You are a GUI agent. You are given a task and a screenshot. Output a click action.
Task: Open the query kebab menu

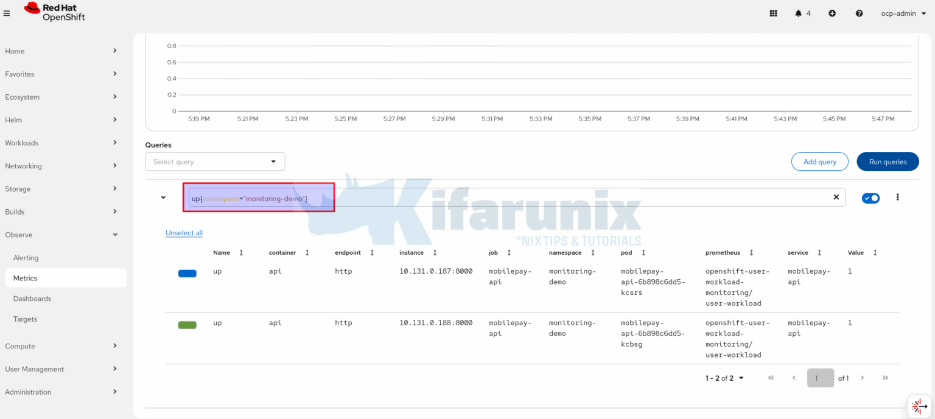pyautogui.click(x=897, y=197)
